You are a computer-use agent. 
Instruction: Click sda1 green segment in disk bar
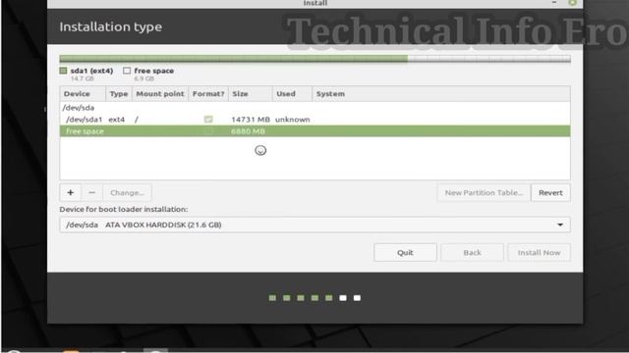pyautogui.click(x=234, y=59)
